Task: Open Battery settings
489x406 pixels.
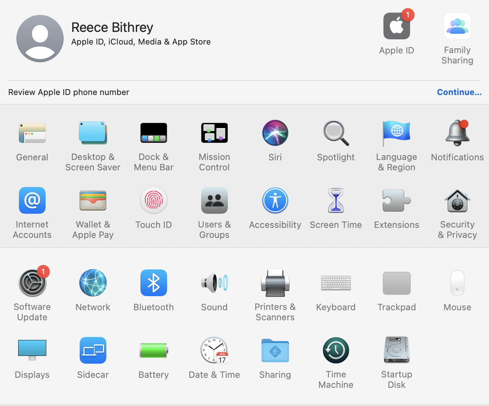Action: (154, 350)
